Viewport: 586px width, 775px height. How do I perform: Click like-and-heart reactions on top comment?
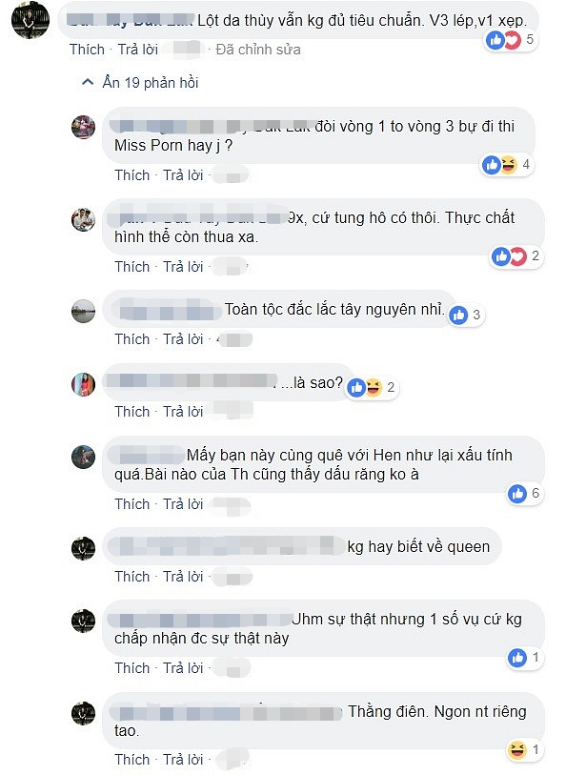click(511, 39)
